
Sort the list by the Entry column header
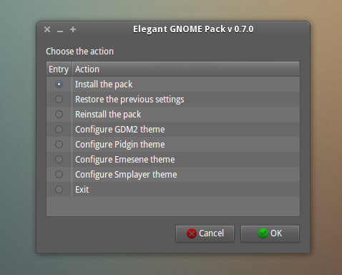click(59, 69)
